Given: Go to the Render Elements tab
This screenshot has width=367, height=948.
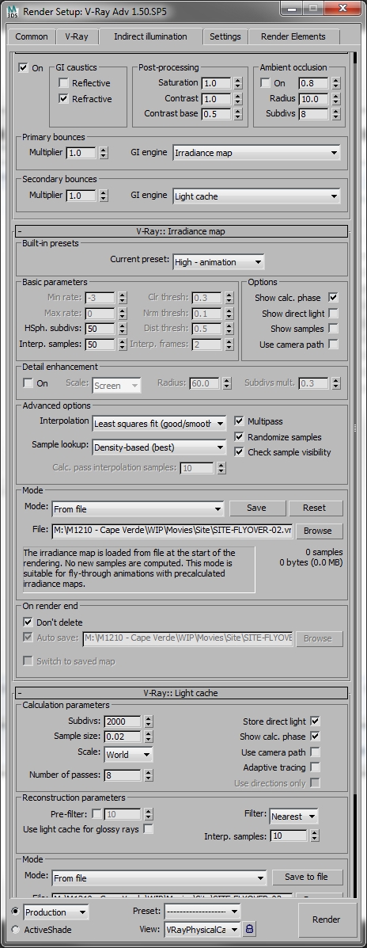Looking at the screenshot, I should point(293,36).
